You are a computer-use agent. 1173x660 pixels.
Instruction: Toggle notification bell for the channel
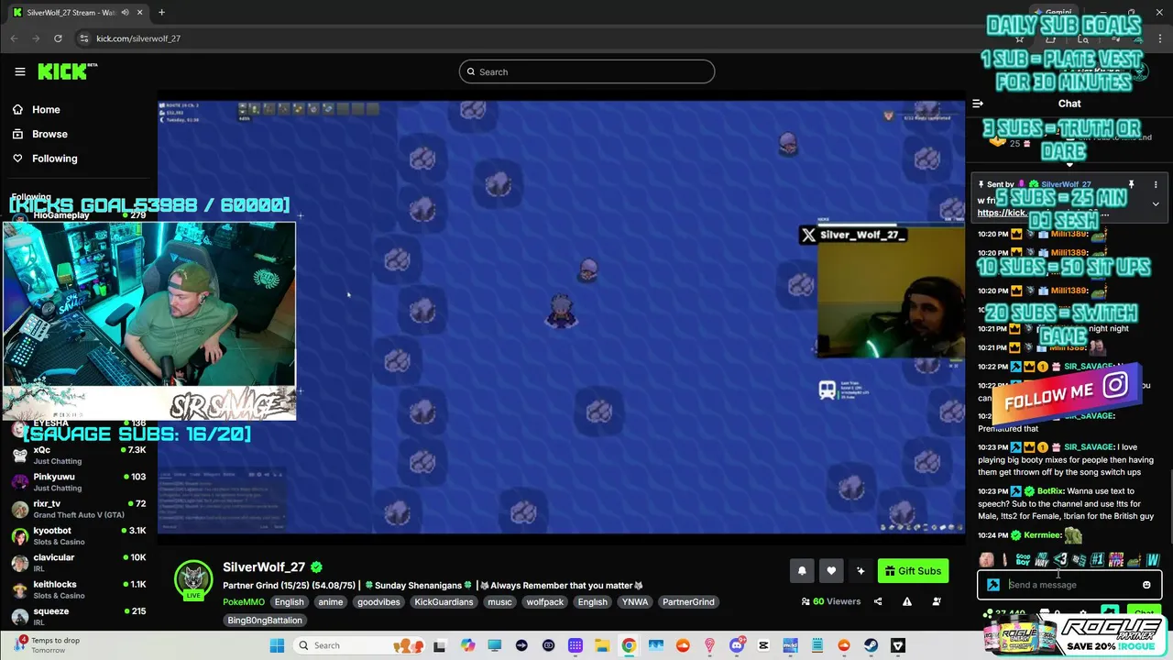coord(802,571)
